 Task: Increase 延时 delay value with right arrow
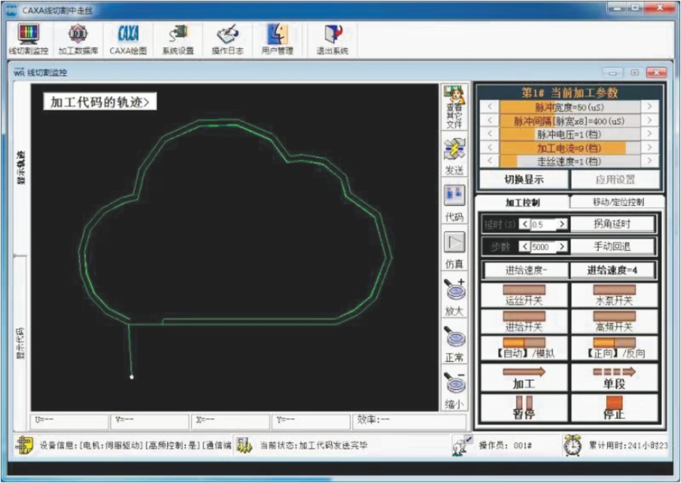tap(562, 224)
